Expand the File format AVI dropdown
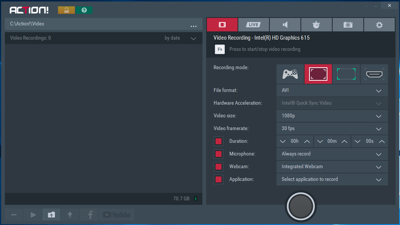The width and height of the screenshot is (400, 225). coord(332,90)
